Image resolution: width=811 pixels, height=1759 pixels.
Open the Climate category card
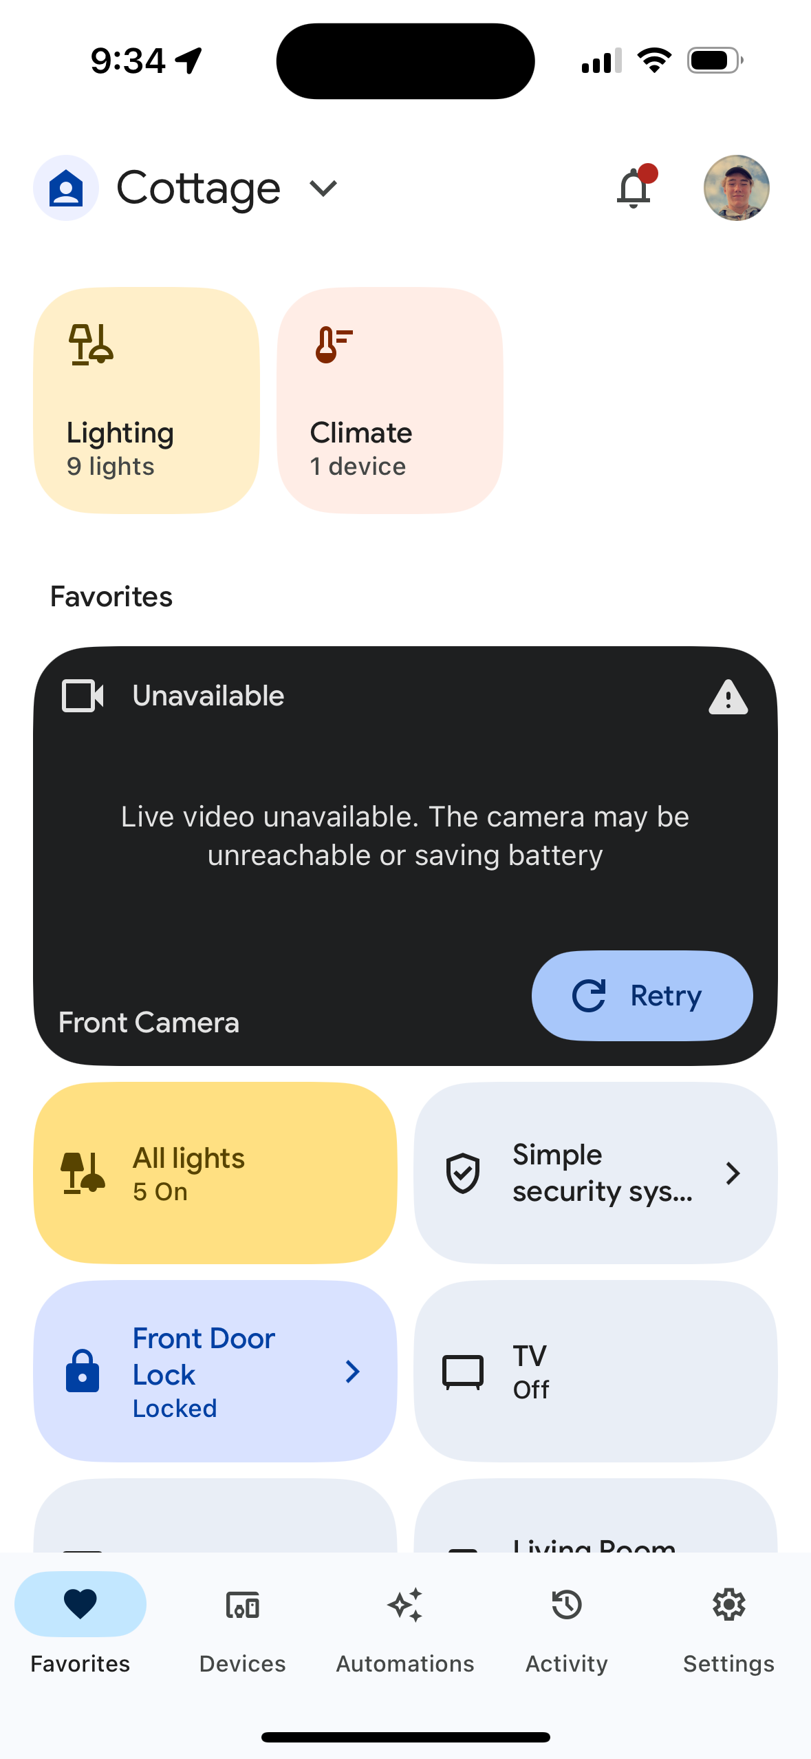pos(389,401)
